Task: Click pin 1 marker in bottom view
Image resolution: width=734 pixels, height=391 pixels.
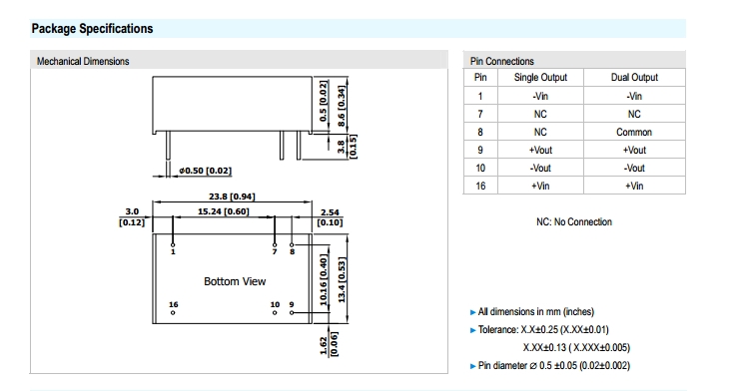Action: (x=173, y=245)
